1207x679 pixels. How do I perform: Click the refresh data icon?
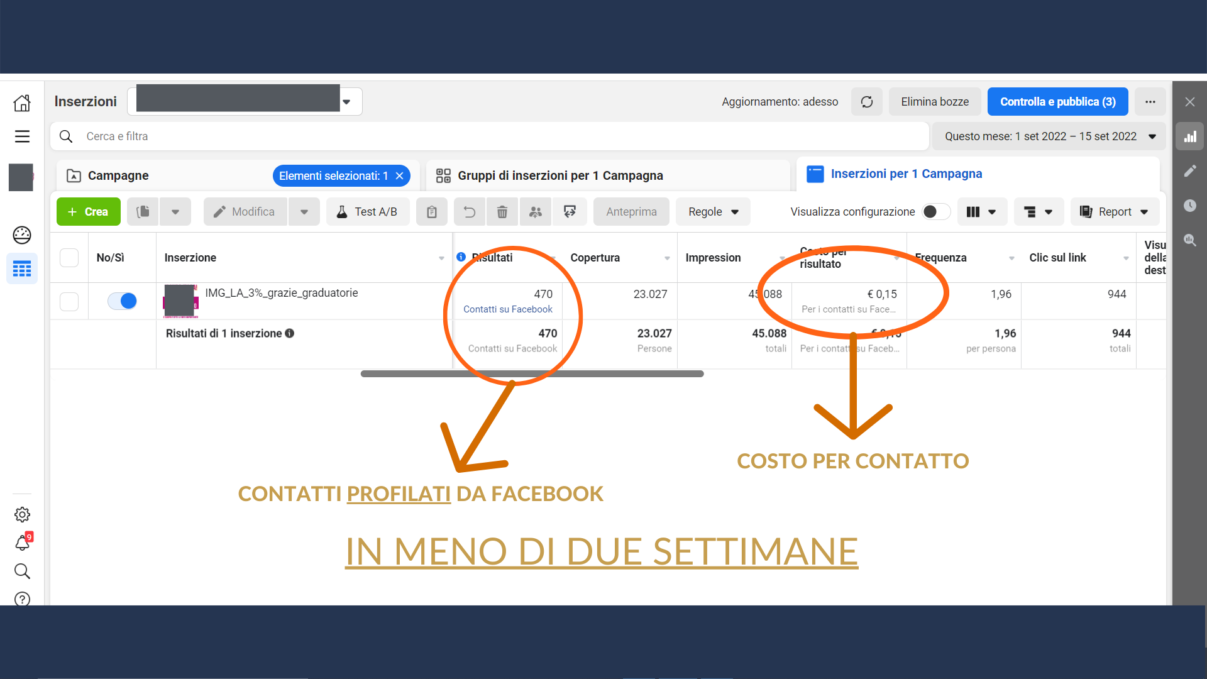click(866, 102)
